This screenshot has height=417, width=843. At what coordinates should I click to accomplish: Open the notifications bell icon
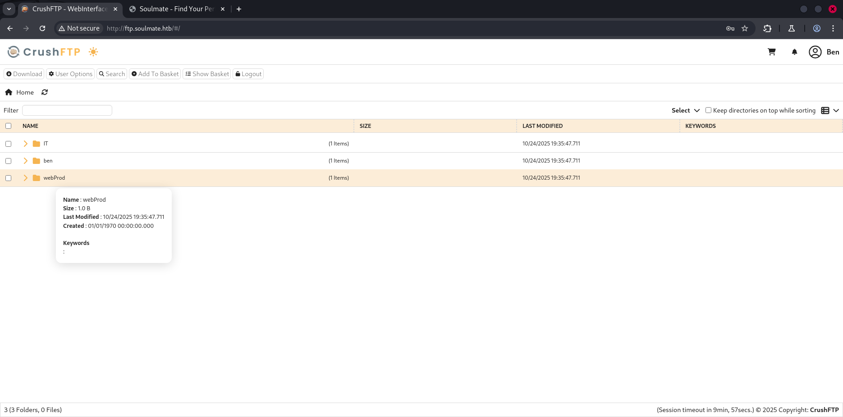tap(794, 52)
